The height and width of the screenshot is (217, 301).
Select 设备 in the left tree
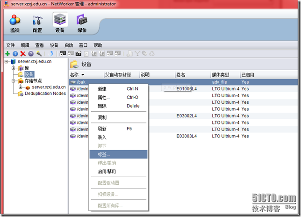[x=29, y=74]
